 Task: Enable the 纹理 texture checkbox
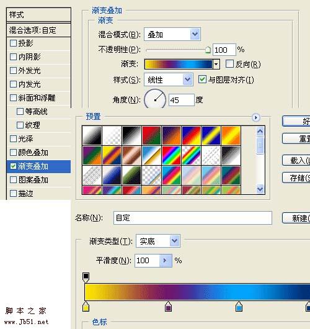20,125
